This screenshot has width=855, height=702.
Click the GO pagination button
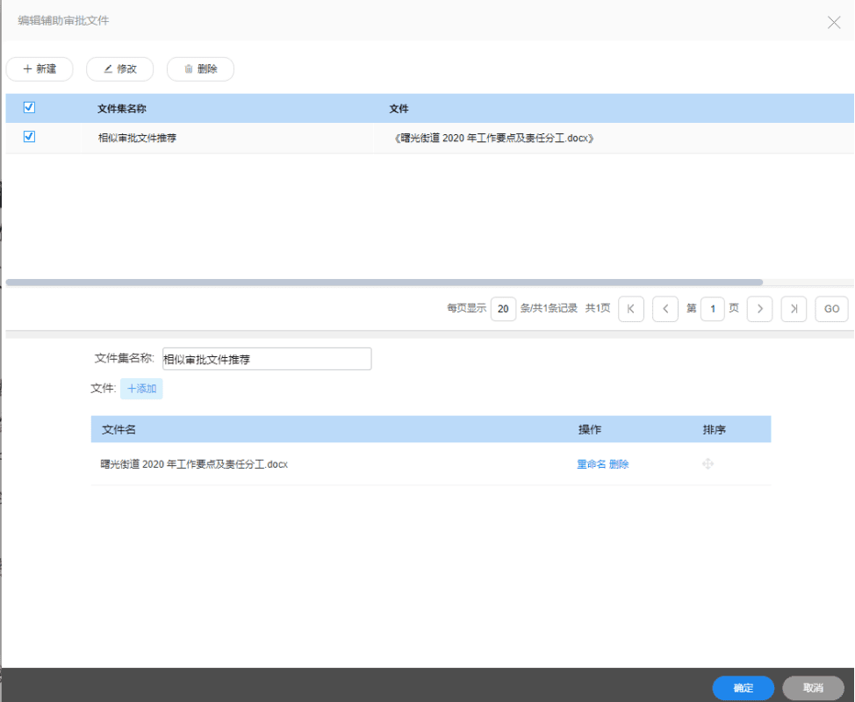coord(831,309)
